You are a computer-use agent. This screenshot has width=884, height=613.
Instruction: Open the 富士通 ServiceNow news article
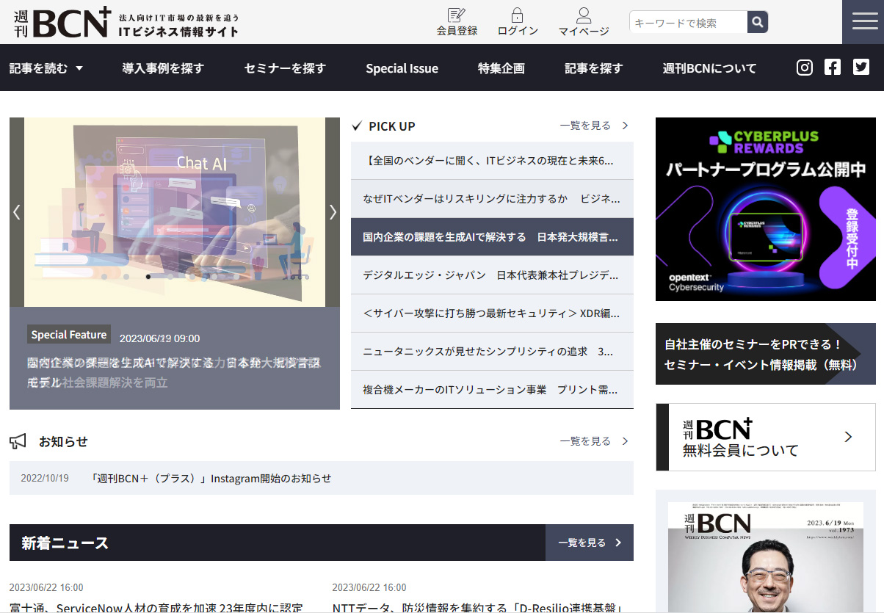pyautogui.click(x=154, y=606)
